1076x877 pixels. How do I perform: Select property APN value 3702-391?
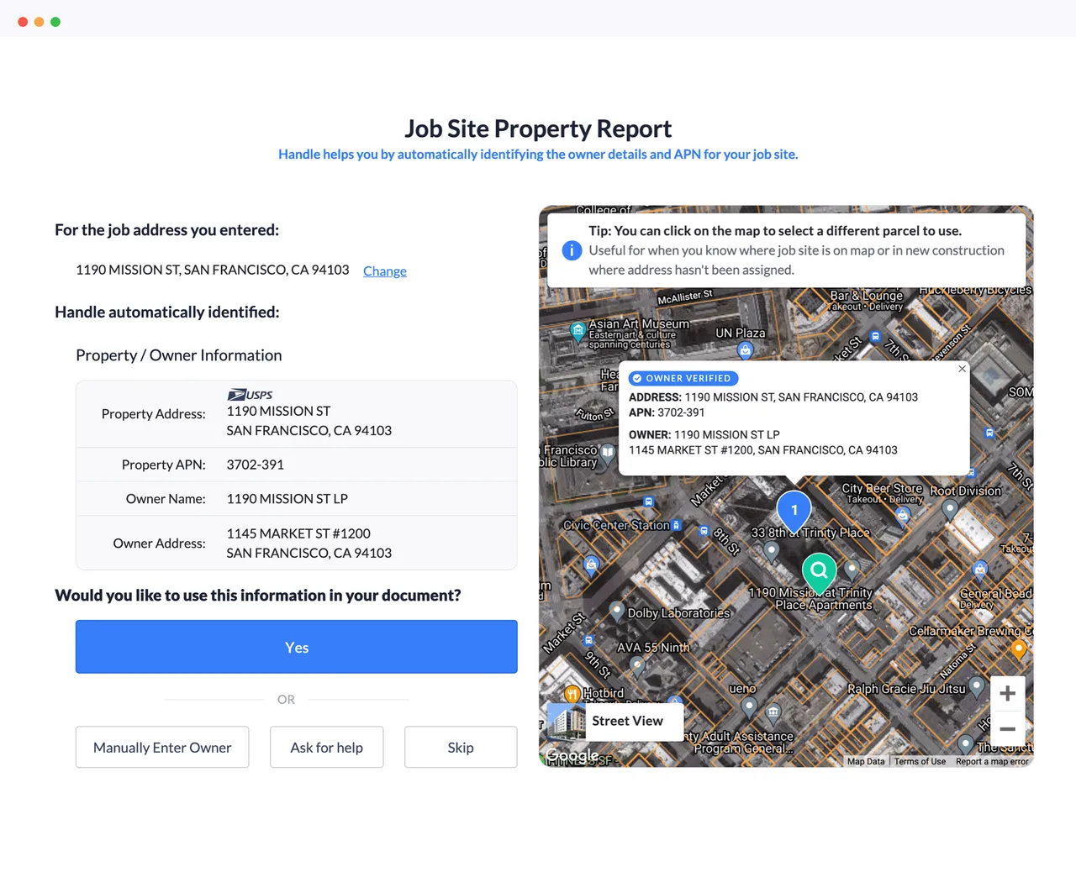(x=255, y=465)
